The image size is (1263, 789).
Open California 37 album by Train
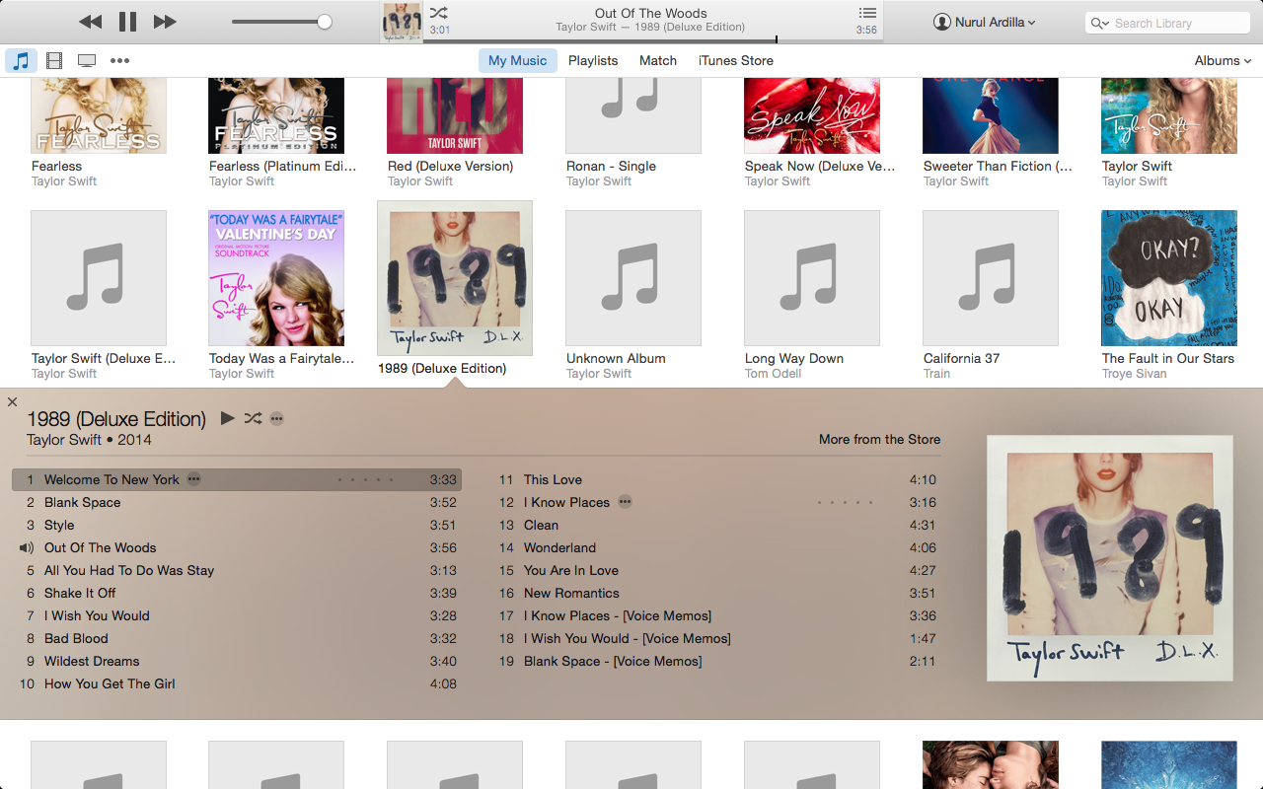pyautogui.click(x=991, y=278)
